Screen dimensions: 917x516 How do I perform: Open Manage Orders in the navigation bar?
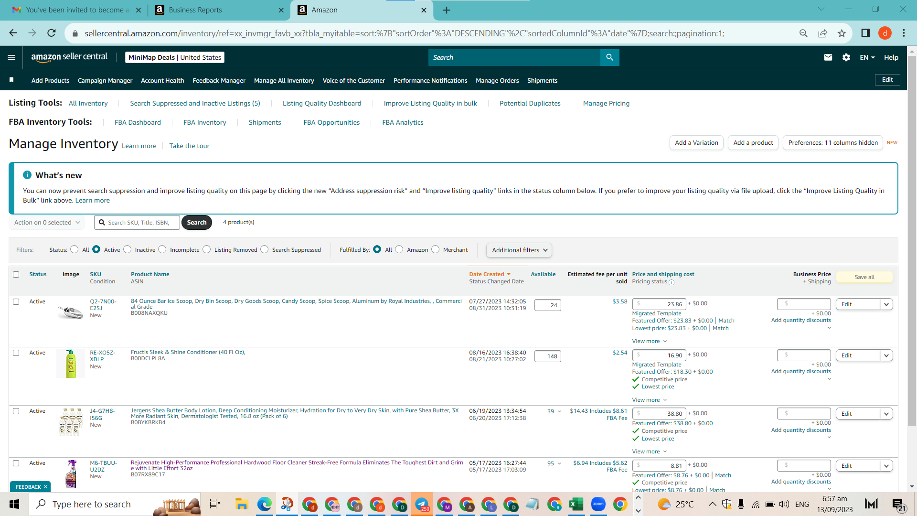coord(497,80)
